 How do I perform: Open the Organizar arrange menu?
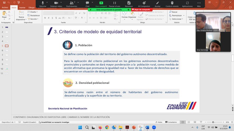132,15
